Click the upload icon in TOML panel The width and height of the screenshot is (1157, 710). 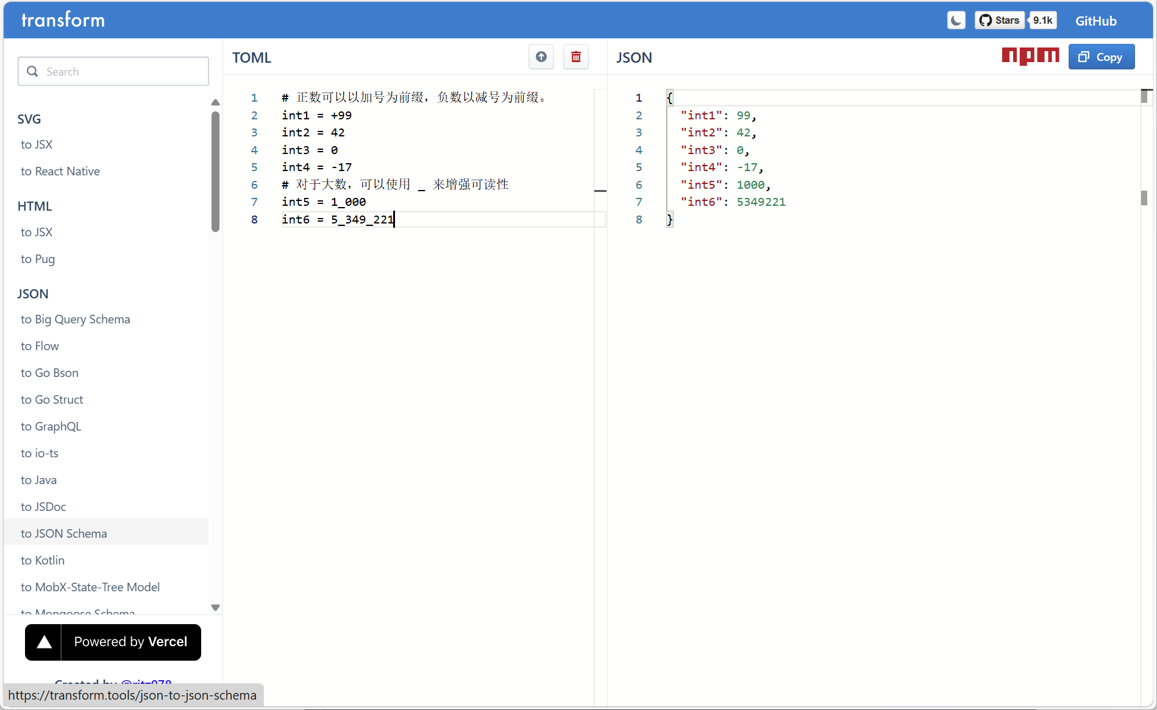541,57
